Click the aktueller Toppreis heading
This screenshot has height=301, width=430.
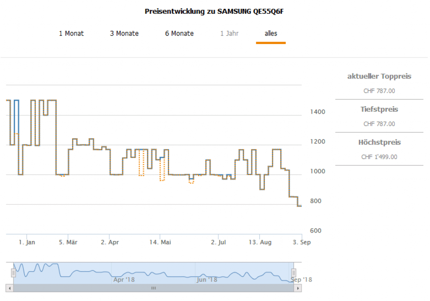379,76
